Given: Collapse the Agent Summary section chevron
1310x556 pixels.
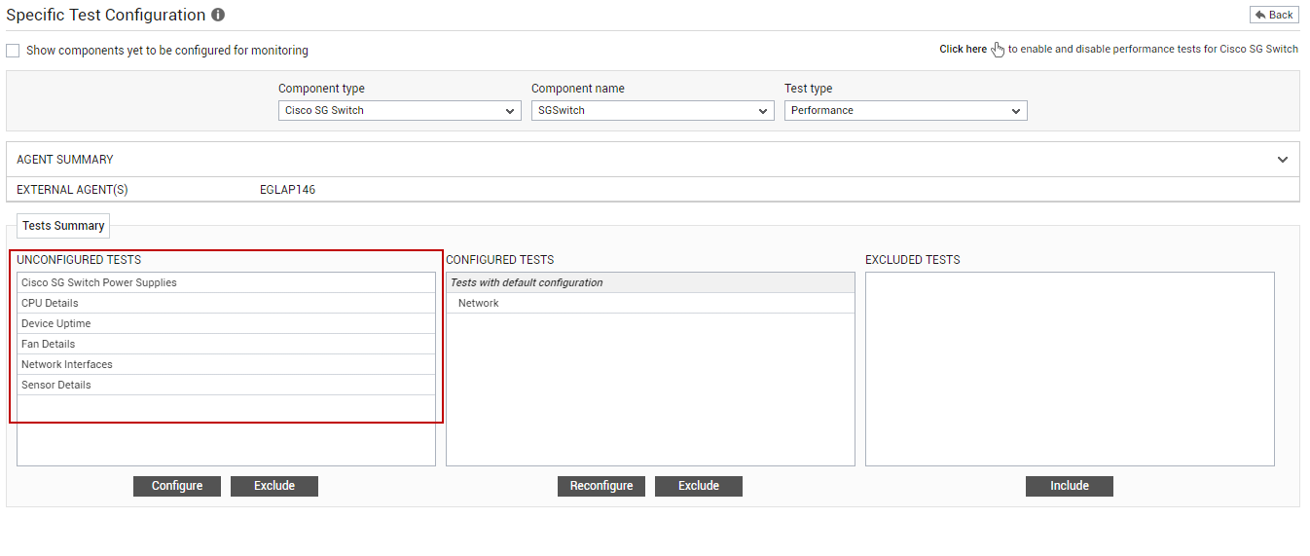Looking at the screenshot, I should tap(1283, 160).
